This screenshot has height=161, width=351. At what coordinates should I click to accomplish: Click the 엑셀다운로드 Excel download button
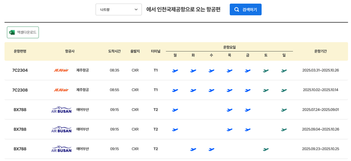click(23, 32)
